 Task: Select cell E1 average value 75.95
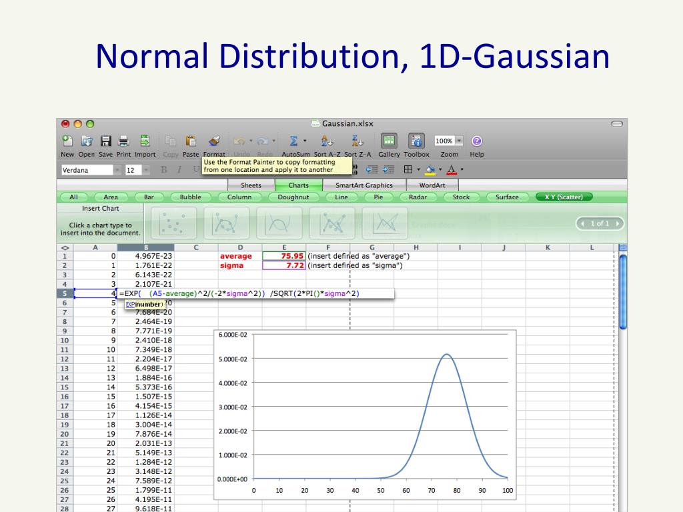[284, 256]
